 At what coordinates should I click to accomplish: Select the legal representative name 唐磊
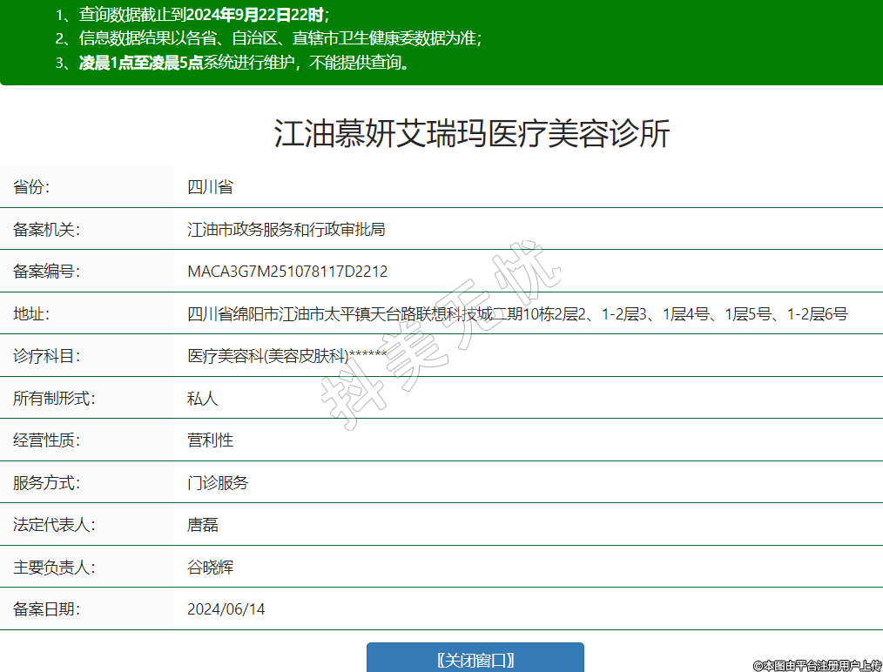pyautogui.click(x=202, y=525)
